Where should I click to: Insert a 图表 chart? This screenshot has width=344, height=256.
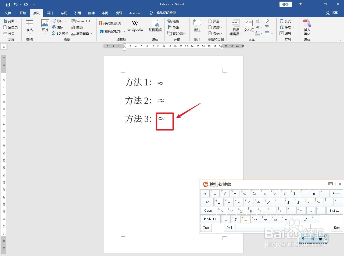pos(77,27)
